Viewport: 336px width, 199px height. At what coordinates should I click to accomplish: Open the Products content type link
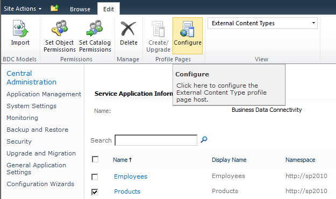pyautogui.click(x=127, y=191)
